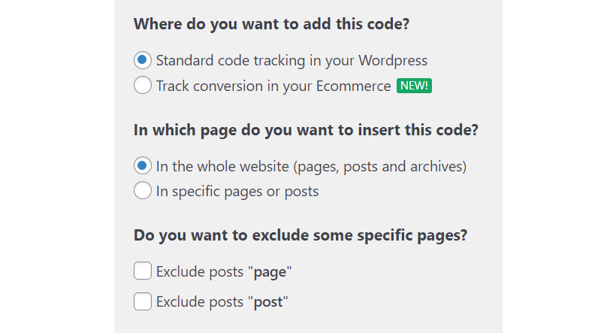Select the Standard code tracking radio button
Image resolution: width=604 pixels, height=333 pixels.
[x=142, y=60]
